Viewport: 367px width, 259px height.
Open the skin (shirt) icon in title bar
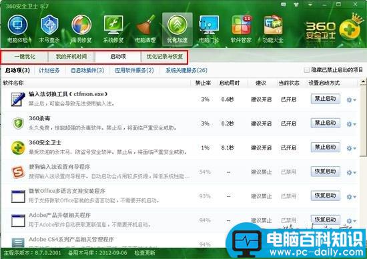coord(296,4)
